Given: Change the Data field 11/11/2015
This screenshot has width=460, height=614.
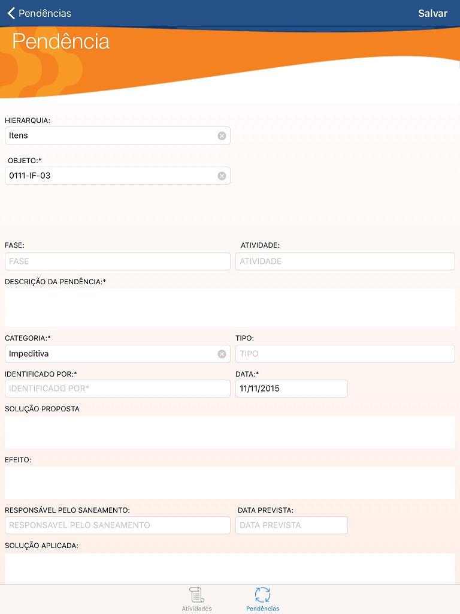Looking at the screenshot, I should tap(292, 389).
